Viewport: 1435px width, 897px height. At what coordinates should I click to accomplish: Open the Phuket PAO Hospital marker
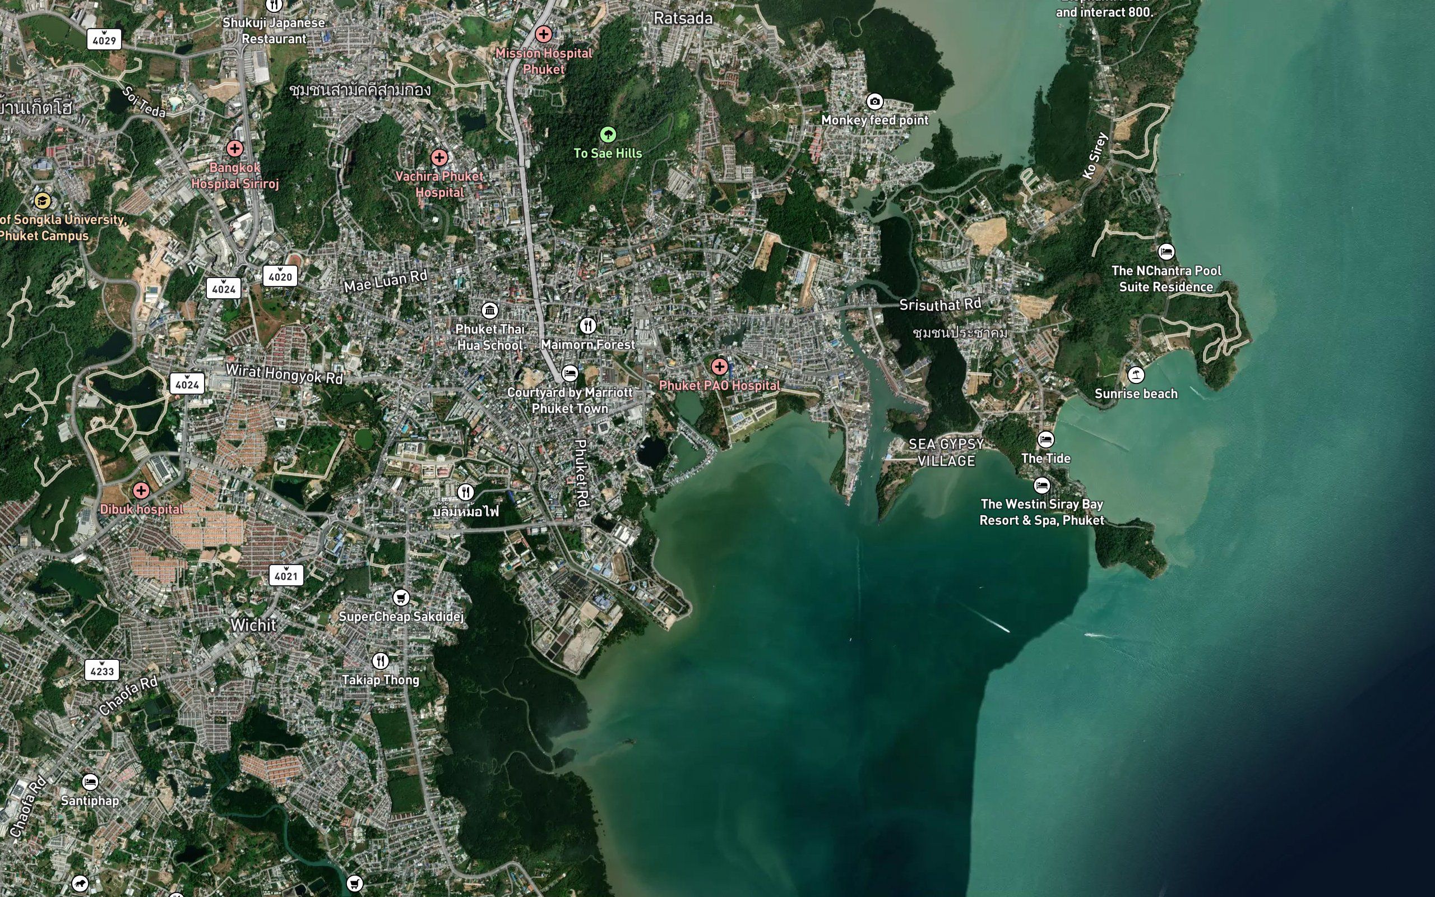click(x=719, y=367)
